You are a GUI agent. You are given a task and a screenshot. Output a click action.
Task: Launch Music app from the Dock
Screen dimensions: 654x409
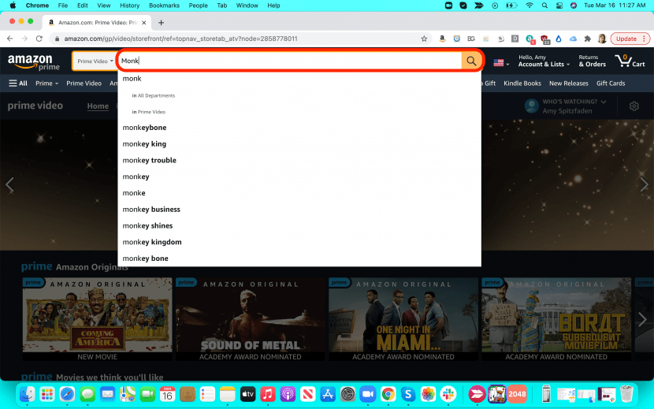tap(268, 394)
